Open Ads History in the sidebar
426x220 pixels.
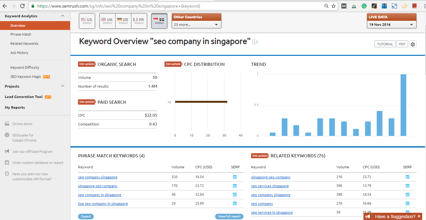pos(19,53)
